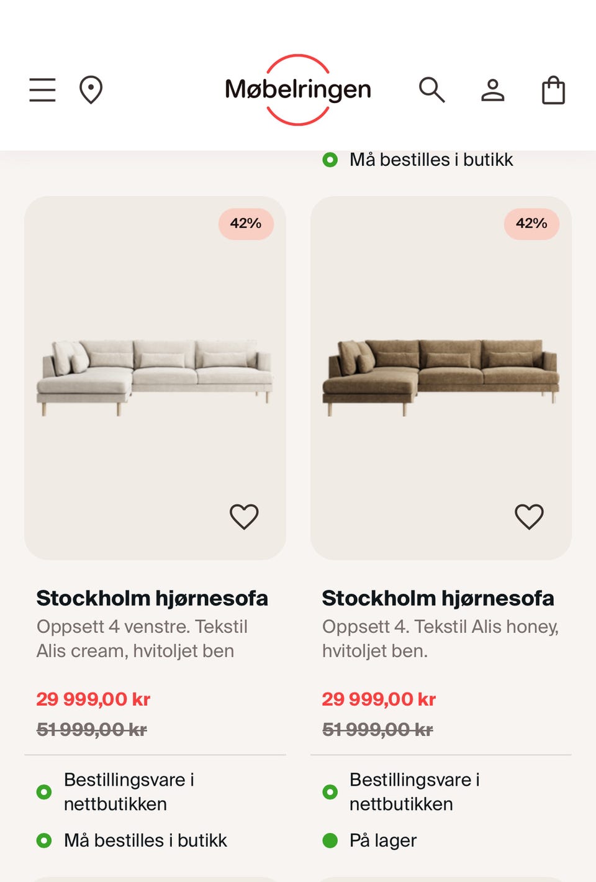The width and height of the screenshot is (596, 882).
Task: Favorite the cream Stockholm sofa
Action: pyautogui.click(x=244, y=516)
